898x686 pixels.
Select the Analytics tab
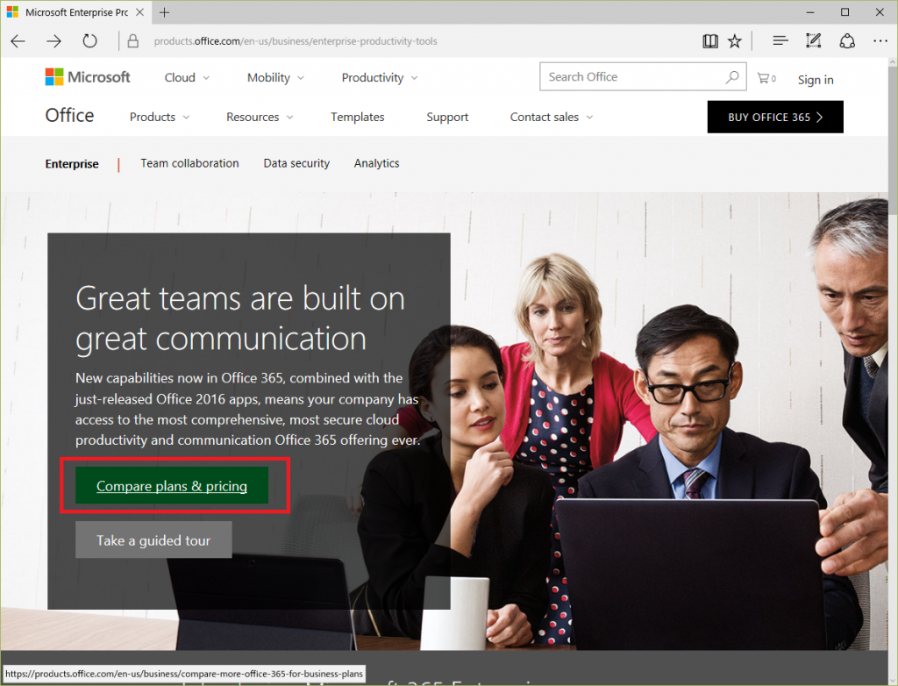point(377,163)
